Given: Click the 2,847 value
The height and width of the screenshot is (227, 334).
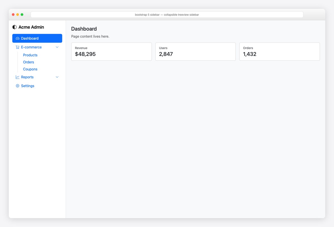Looking at the screenshot, I should (166, 54).
